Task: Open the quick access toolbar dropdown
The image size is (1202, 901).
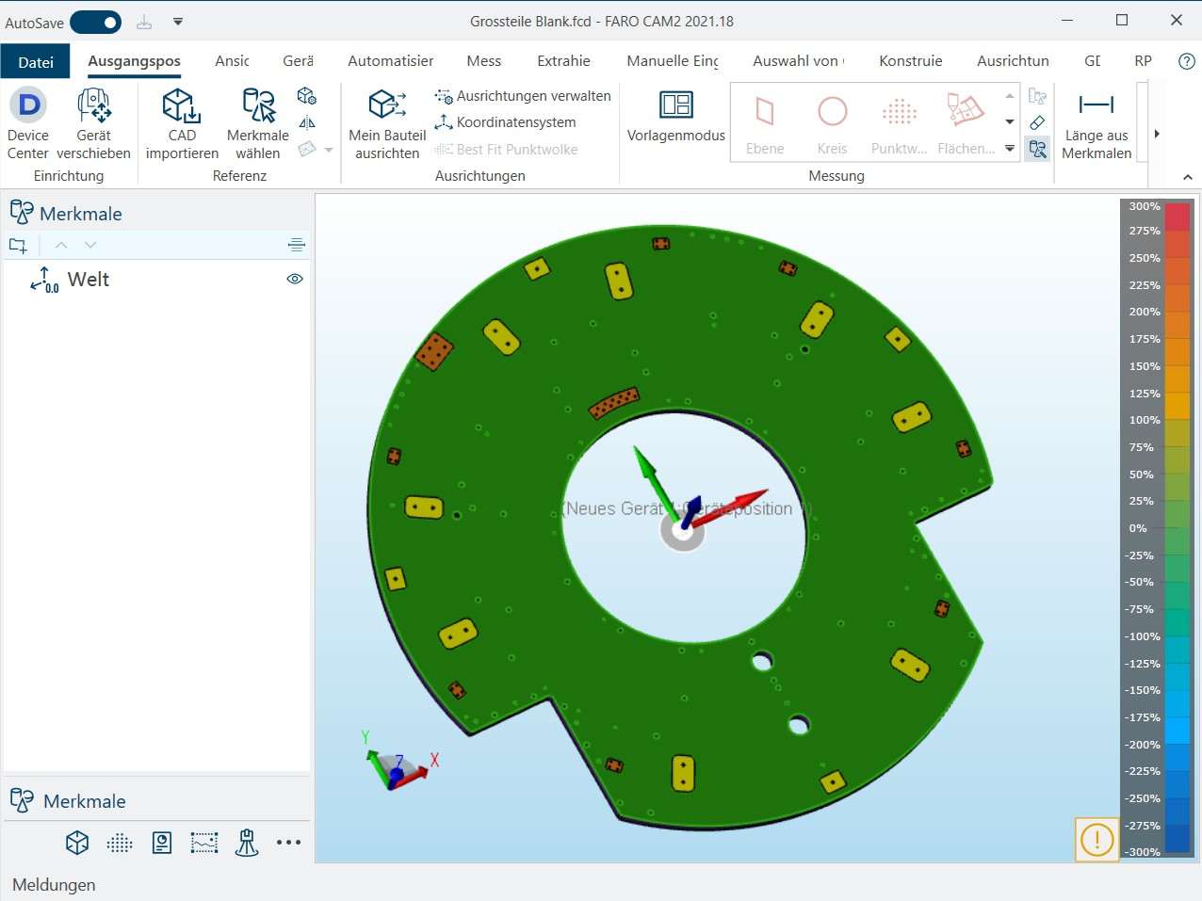Action: (x=178, y=22)
